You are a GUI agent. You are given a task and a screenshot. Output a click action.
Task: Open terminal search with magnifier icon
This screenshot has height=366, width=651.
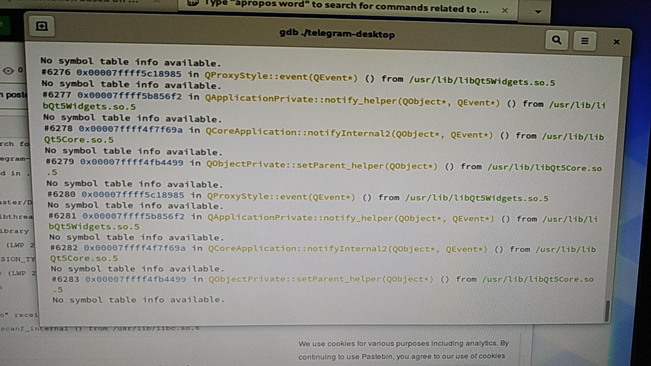[x=557, y=40]
